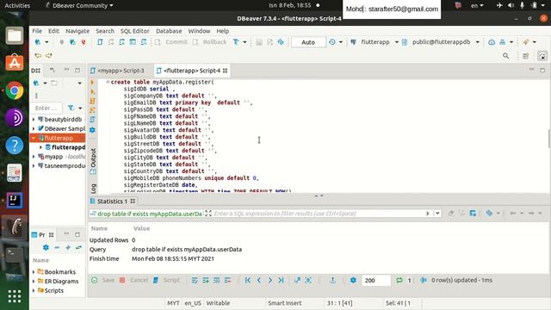Image resolution: width=551 pixels, height=310 pixels.
Task: Click the 200 fetch size field
Action: click(x=375, y=280)
